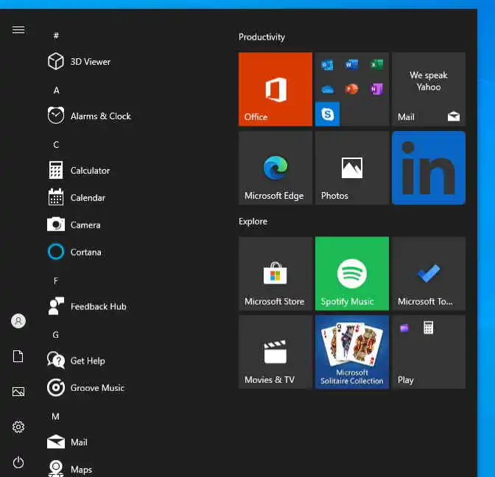Viewport: 495px width, 477px height.
Task: Open the 3D Viewer app
Action: (x=80, y=62)
